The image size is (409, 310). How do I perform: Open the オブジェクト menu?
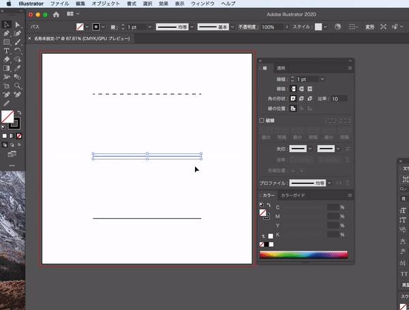106,4
